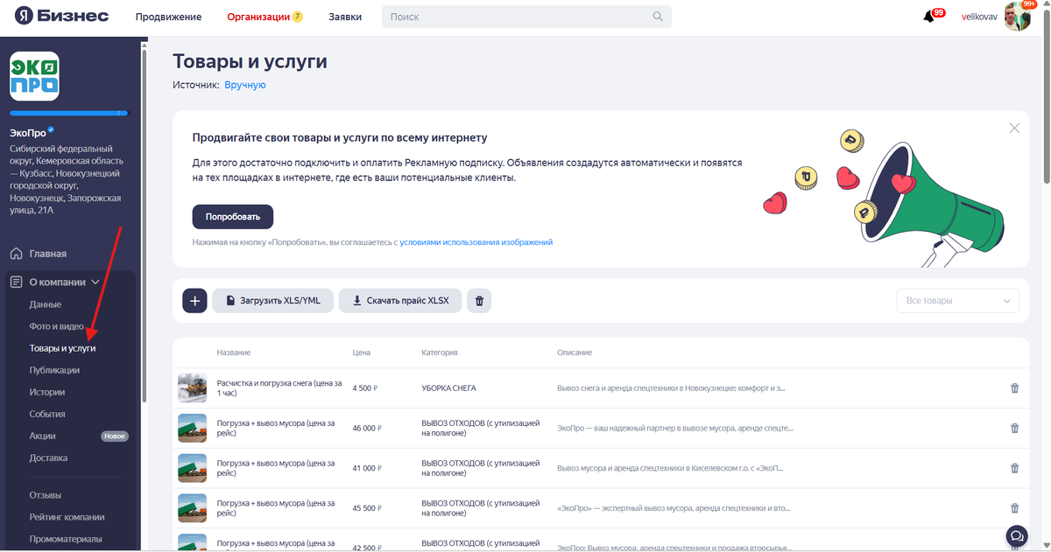Image resolution: width=1051 pixels, height=552 pixels.
Task: Open Публикации in sidebar
Action: pos(54,370)
